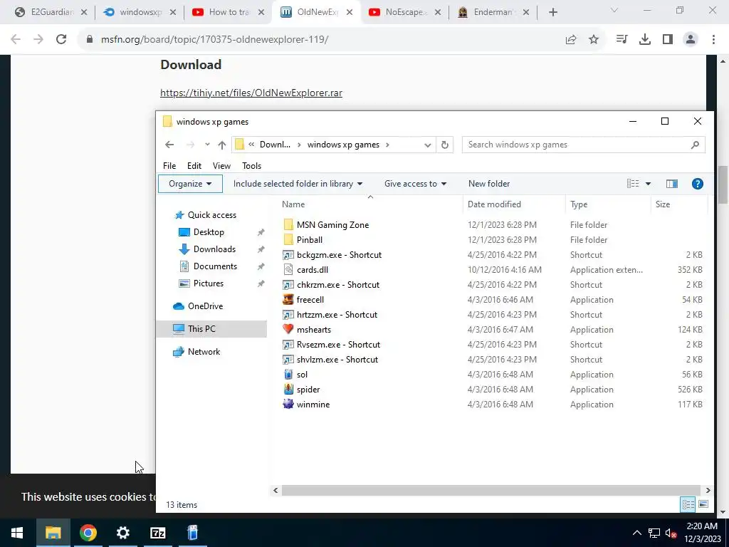Click the sol solitaire icon
Image resolution: width=729 pixels, height=547 pixels.
tap(288, 375)
